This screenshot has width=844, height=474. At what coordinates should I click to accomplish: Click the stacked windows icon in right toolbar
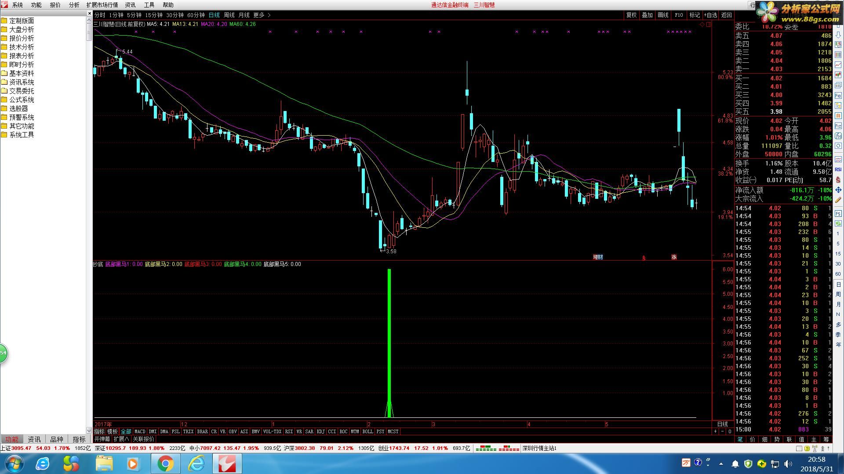[838, 85]
